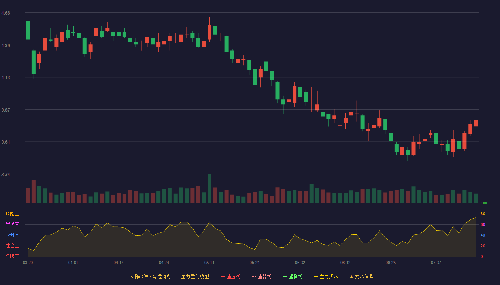Click the indicator scale value 80

[483, 214]
